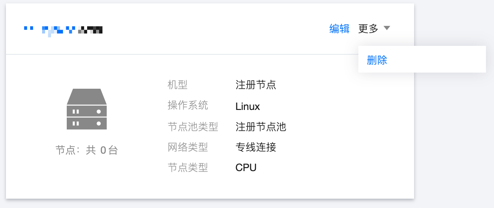Open the blurred node pool name link
Image resolution: width=494 pixels, height=208 pixels.
[x=63, y=31]
